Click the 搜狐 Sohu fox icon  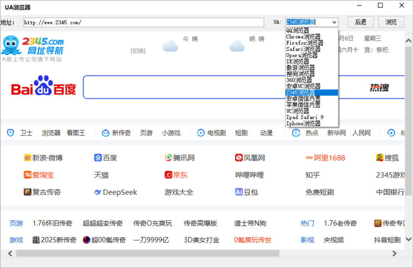coord(380,158)
